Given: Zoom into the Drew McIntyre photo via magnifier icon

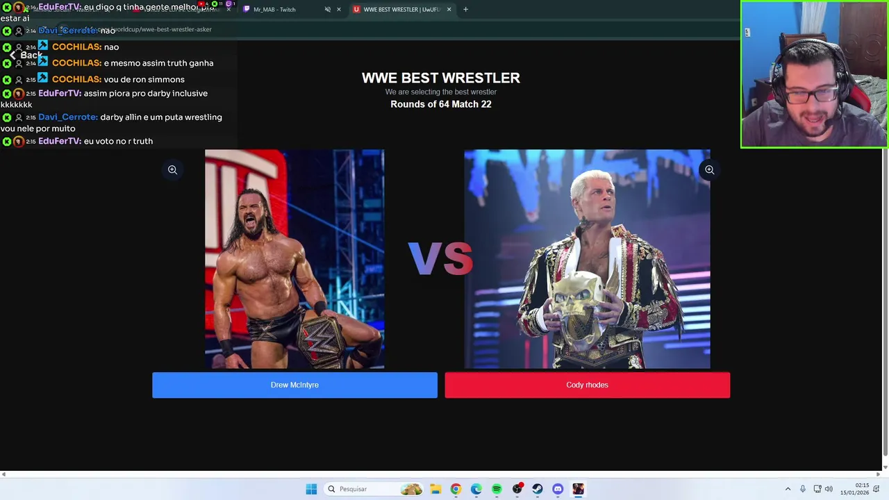Looking at the screenshot, I should pyautogui.click(x=172, y=169).
